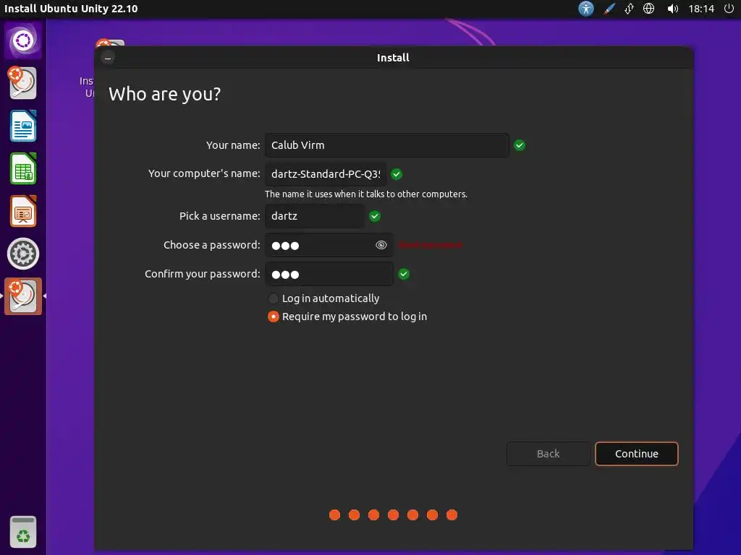Click the username field with dartz
Image resolution: width=741 pixels, height=555 pixels.
coord(314,216)
